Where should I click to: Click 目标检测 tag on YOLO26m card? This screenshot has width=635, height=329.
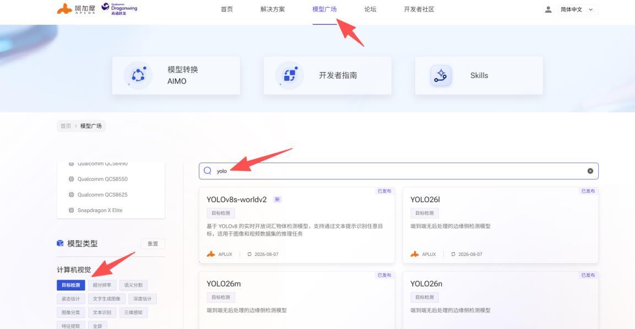tap(221, 298)
